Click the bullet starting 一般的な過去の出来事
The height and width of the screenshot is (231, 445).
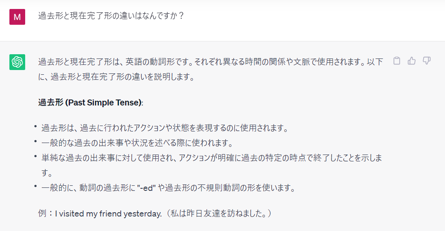[x=137, y=143]
